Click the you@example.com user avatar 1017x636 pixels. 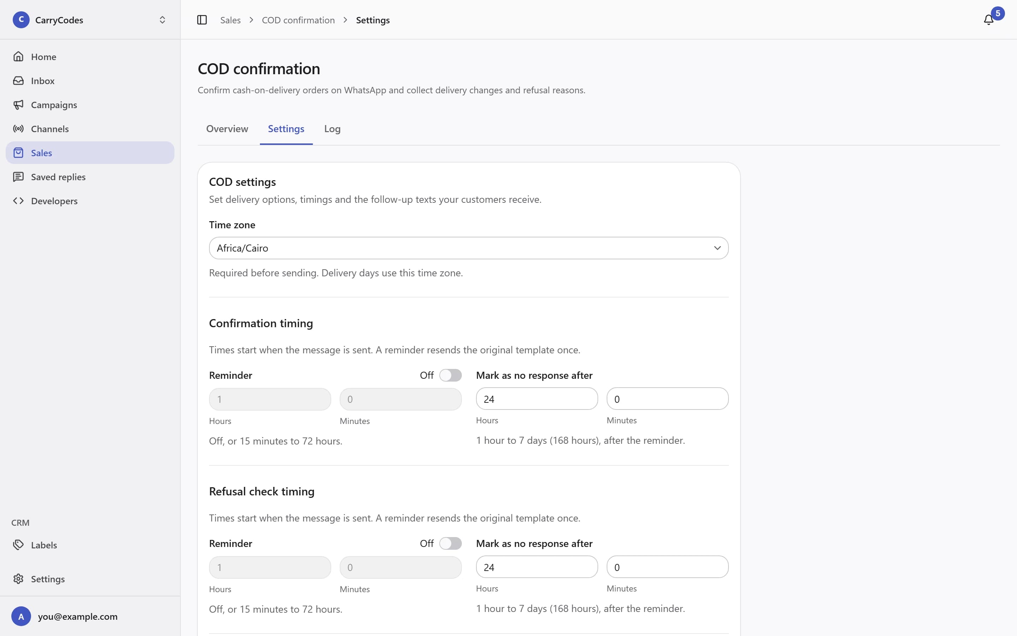pyautogui.click(x=21, y=616)
